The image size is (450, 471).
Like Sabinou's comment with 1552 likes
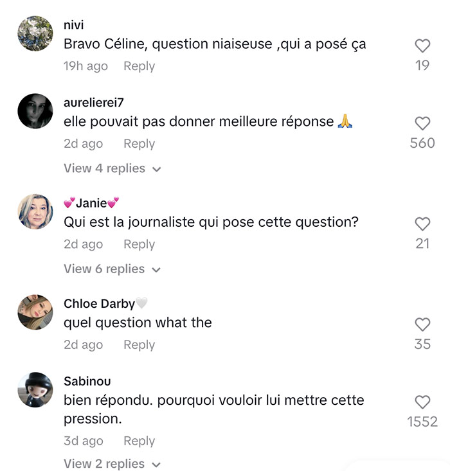[x=422, y=402]
